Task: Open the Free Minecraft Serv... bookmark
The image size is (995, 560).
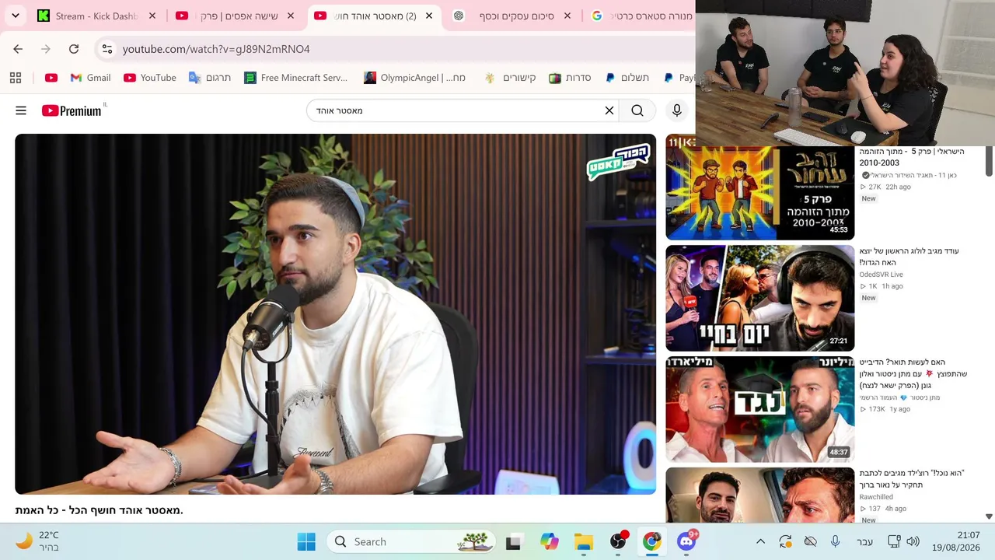Action: 295,78
